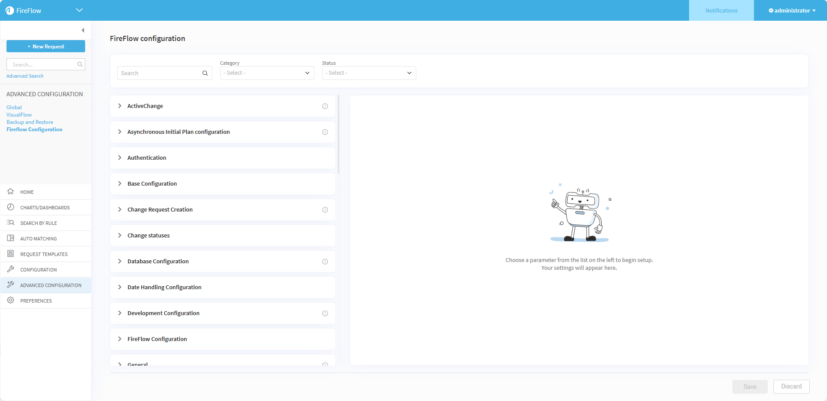Viewport: 827px width, 401px height.
Task: Open the Category dropdown
Action: coord(267,73)
